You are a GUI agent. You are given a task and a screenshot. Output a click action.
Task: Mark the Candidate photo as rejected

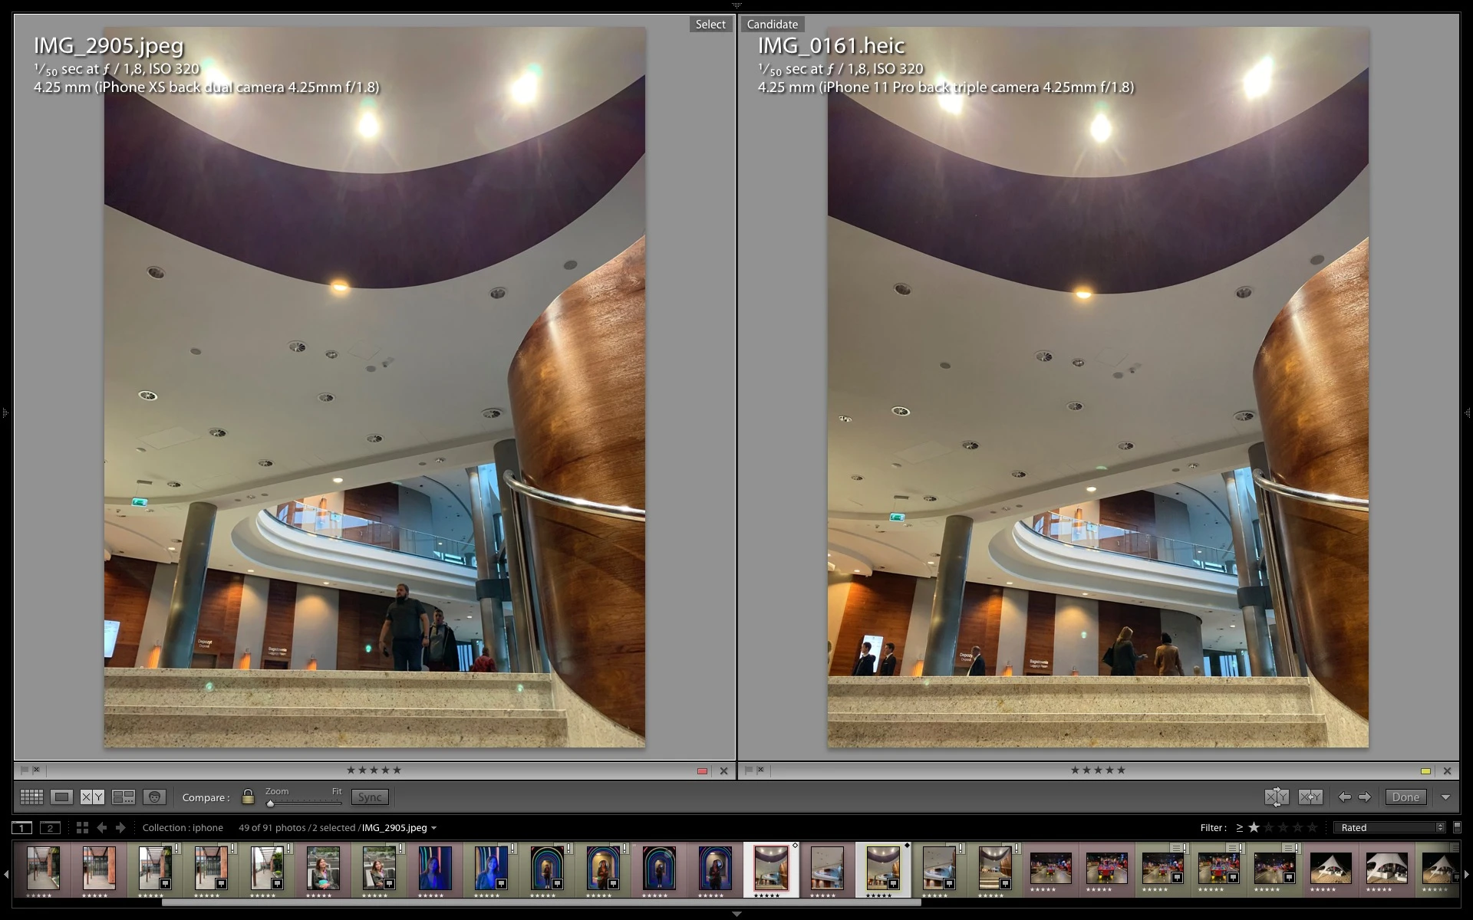pyautogui.click(x=760, y=770)
